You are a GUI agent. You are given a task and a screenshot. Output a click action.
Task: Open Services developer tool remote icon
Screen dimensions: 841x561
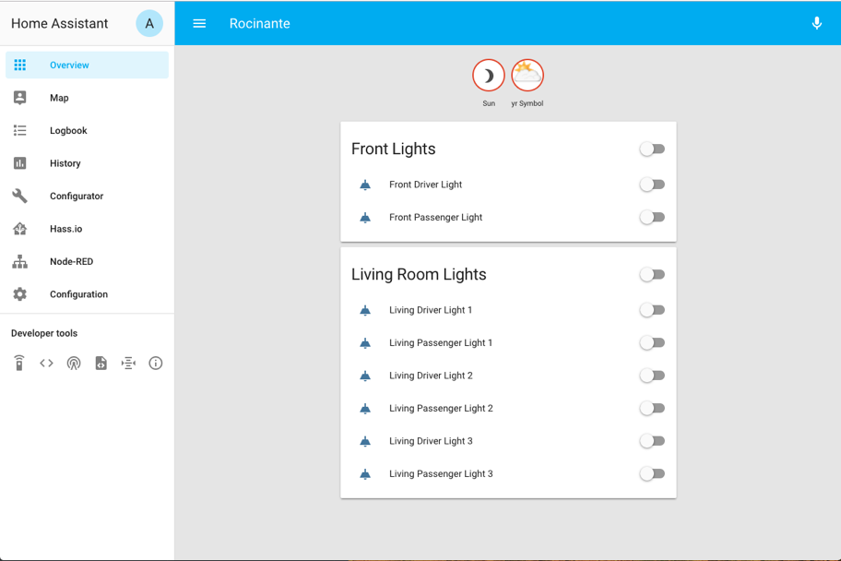tap(19, 363)
